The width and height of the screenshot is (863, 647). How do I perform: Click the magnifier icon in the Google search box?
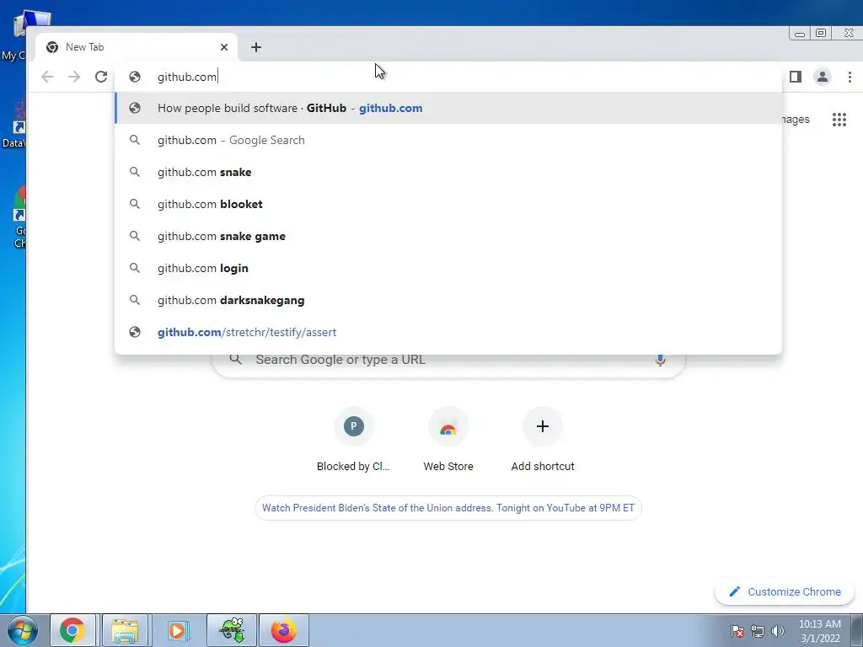(236, 359)
